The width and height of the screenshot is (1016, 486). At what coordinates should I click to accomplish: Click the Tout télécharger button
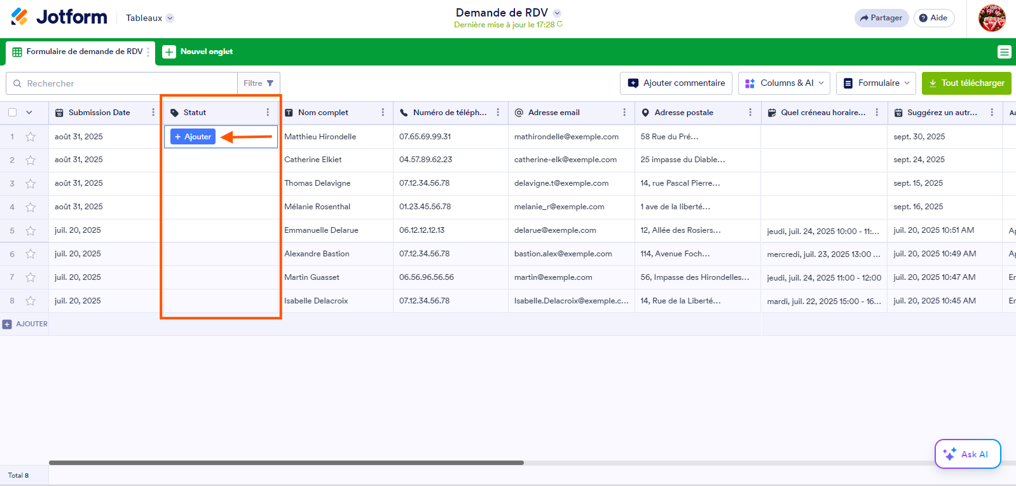[966, 83]
